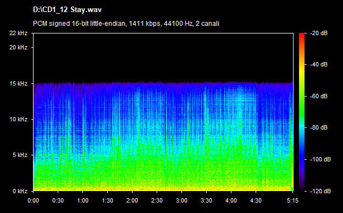Image resolution: width=343 pixels, height=213 pixels.
Task: Click the red top of the dB color scale
Action: 302,36
